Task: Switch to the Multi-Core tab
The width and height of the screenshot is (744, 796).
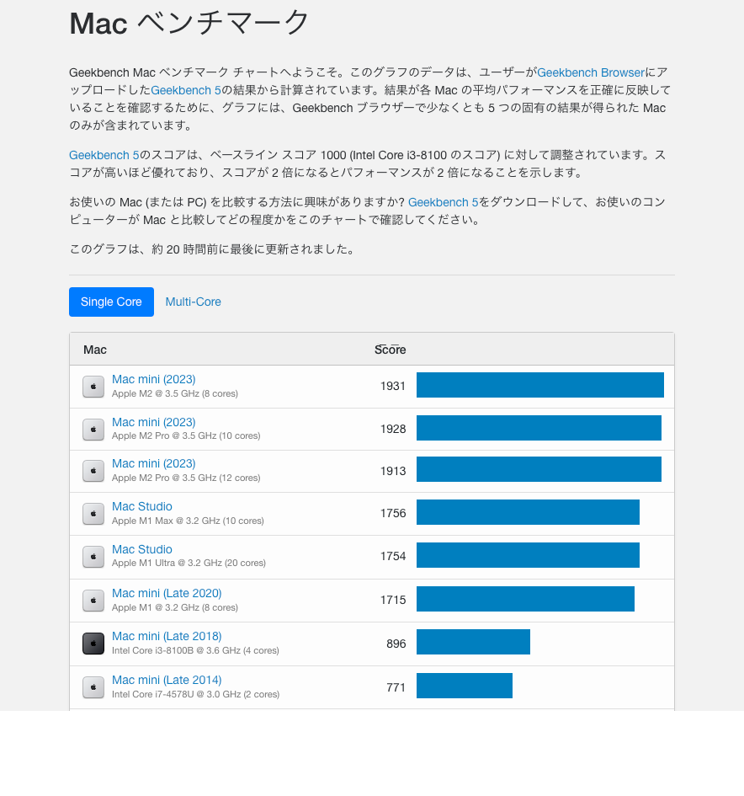Action: [193, 302]
